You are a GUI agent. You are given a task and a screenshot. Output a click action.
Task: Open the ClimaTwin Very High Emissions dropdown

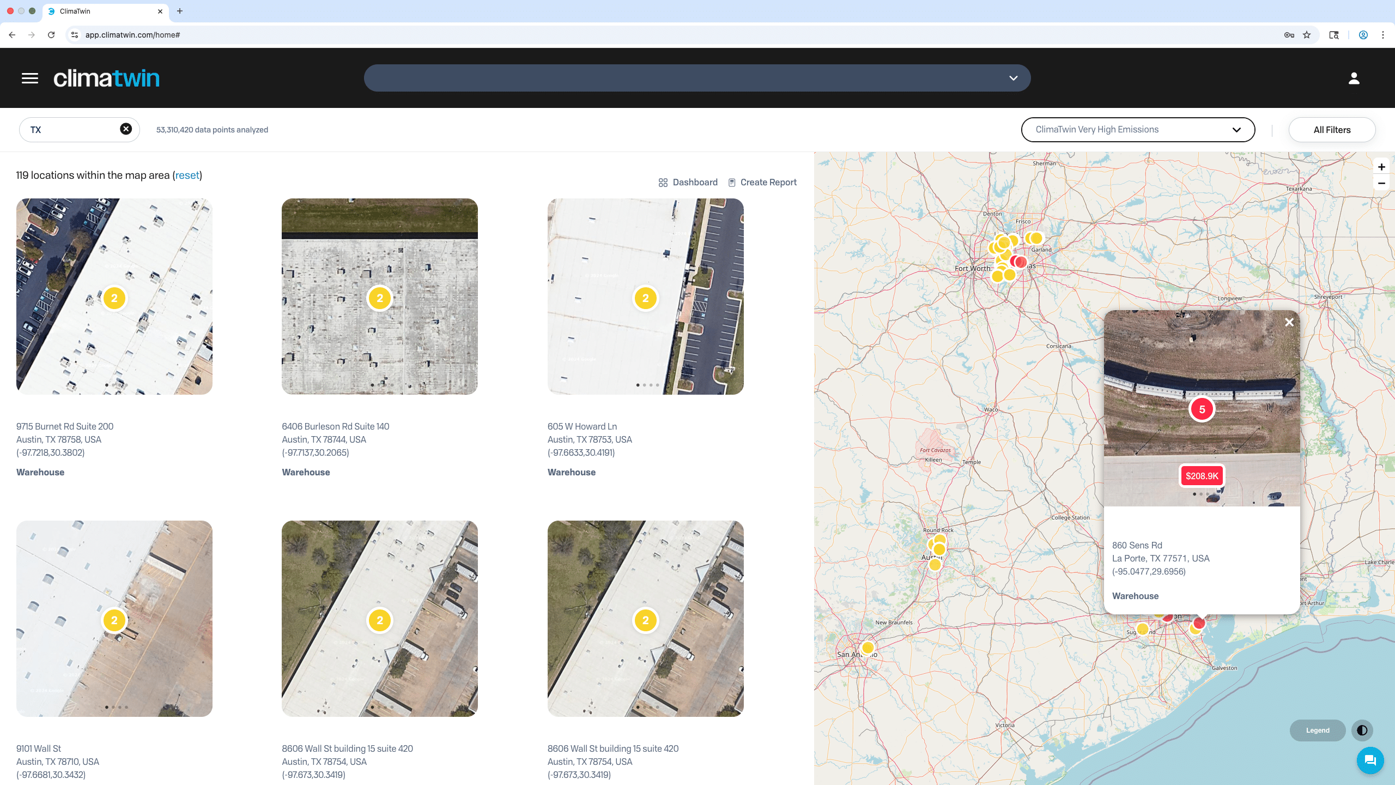click(1137, 129)
